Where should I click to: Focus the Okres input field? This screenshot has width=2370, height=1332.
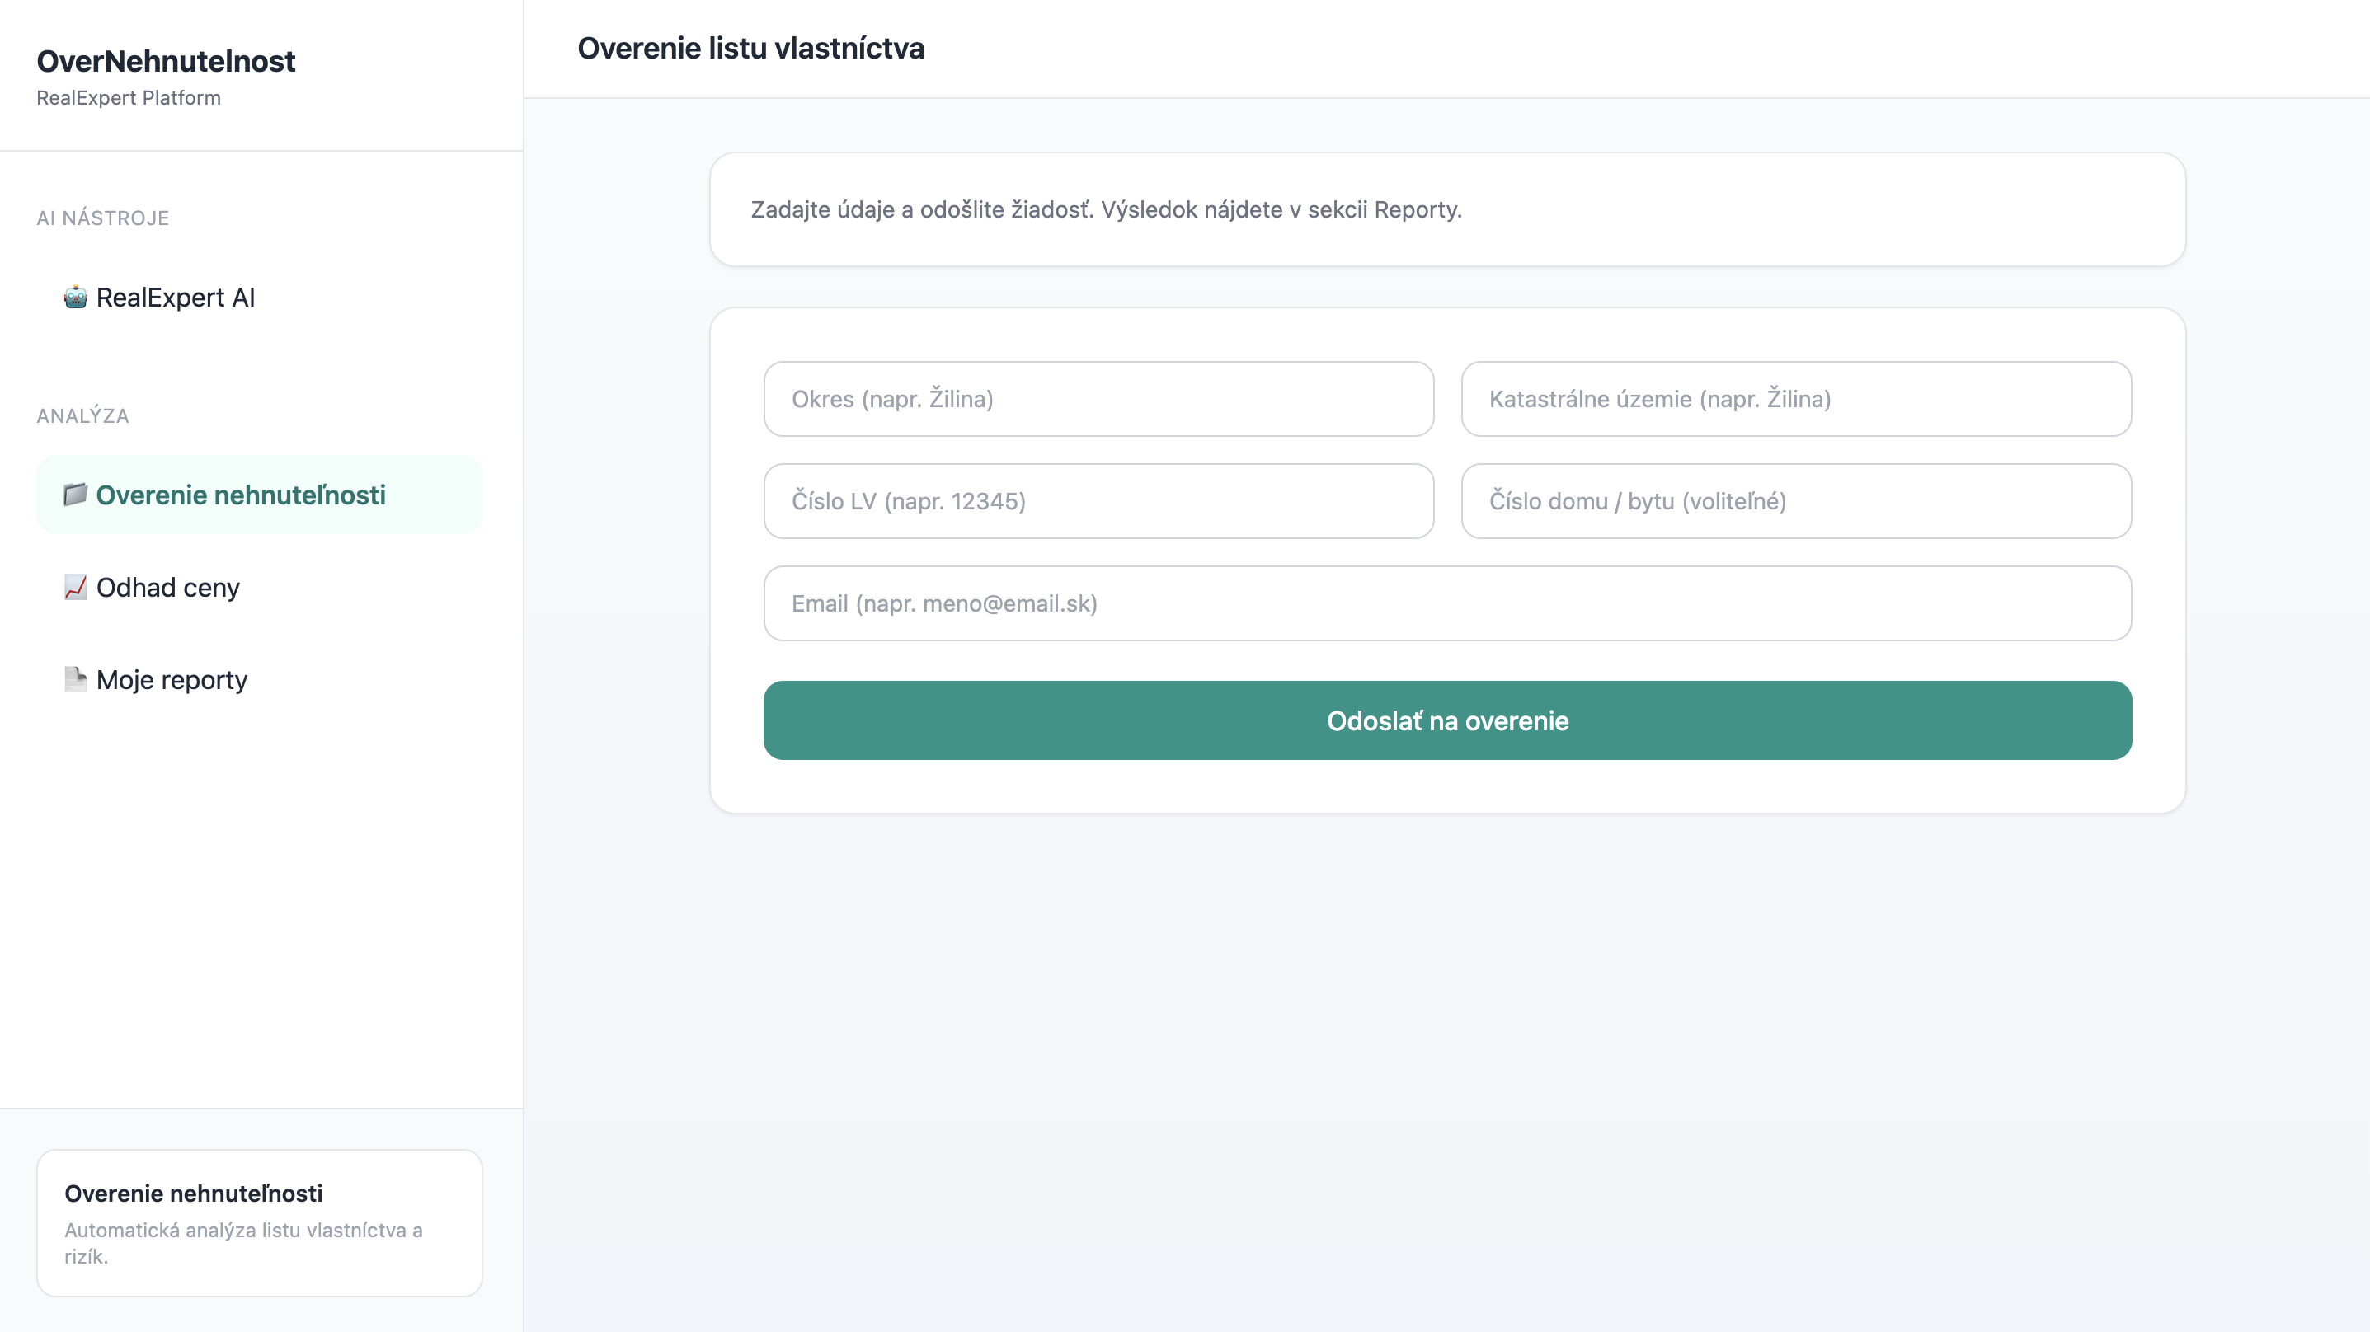tap(1098, 399)
